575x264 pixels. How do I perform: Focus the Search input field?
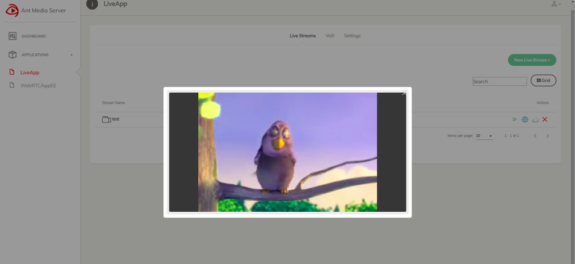coord(499,81)
